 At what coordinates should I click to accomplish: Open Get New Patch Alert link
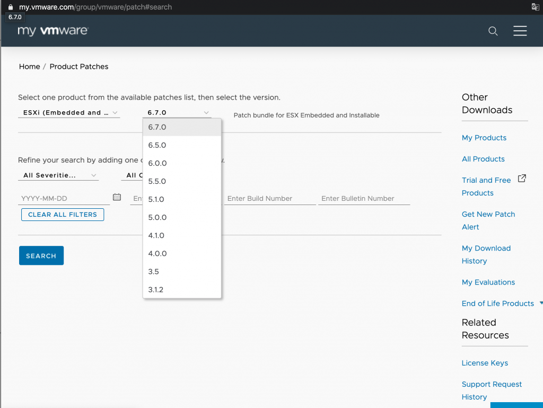click(488, 220)
